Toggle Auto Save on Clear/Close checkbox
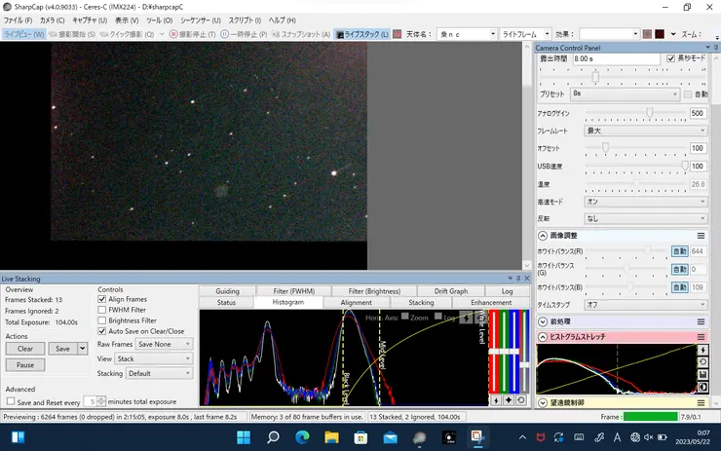 tap(102, 331)
